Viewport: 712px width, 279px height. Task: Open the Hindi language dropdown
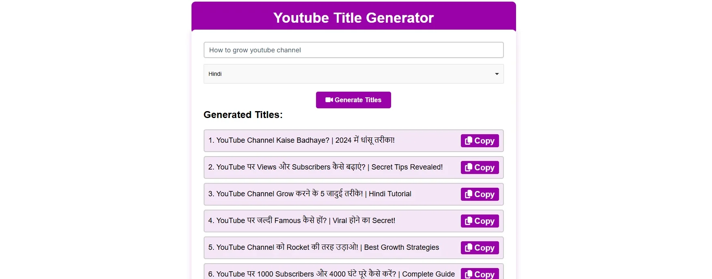(353, 74)
